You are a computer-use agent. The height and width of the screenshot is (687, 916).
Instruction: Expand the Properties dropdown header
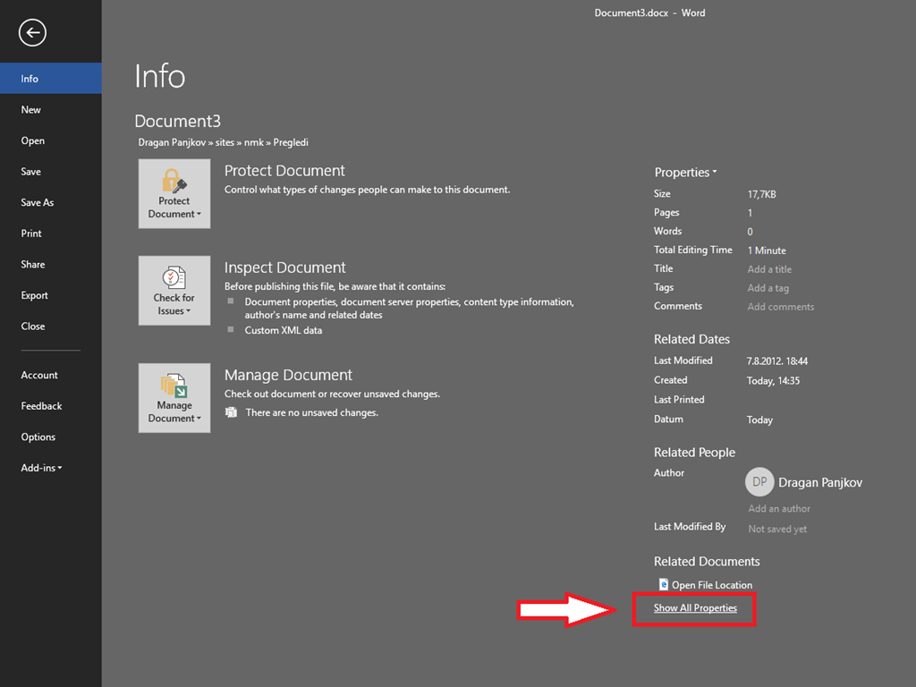click(685, 173)
